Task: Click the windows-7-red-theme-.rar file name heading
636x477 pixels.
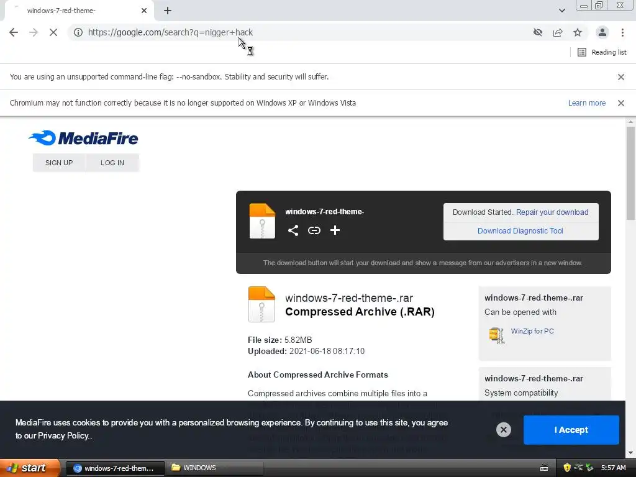Action: coord(349,298)
